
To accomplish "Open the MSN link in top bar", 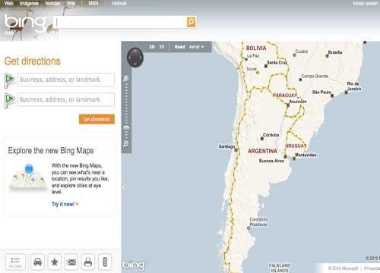I will (93, 3).
